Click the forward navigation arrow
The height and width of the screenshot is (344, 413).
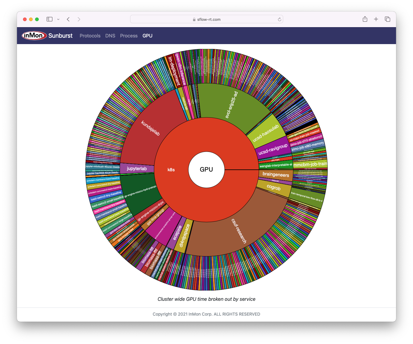[79, 19]
